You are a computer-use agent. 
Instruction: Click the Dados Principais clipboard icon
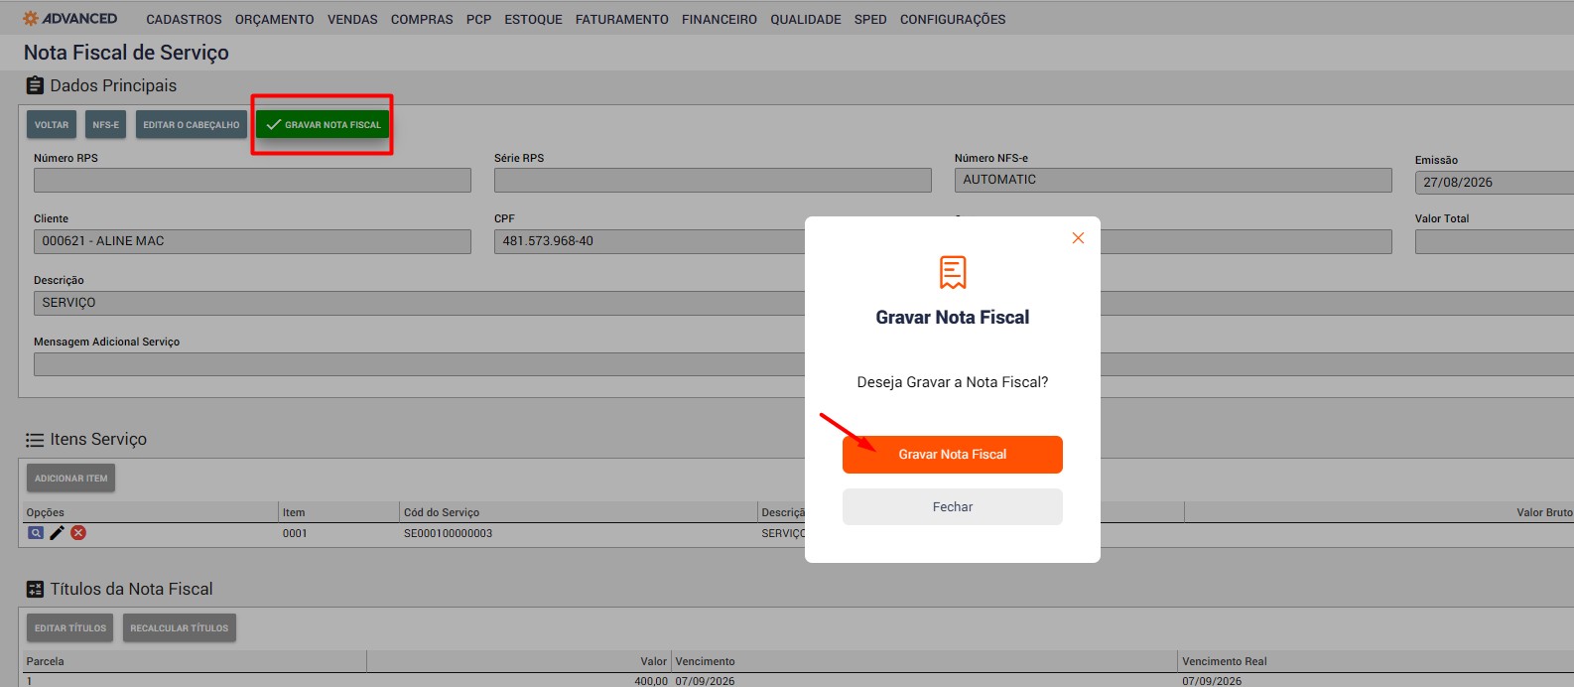pyautogui.click(x=35, y=85)
